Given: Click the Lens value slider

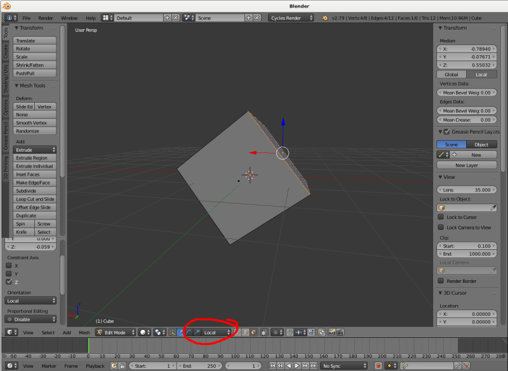Looking at the screenshot, I should [x=467, y=190].
